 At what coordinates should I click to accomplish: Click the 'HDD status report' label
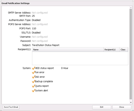pyautogui.click(x=44, y=68)
